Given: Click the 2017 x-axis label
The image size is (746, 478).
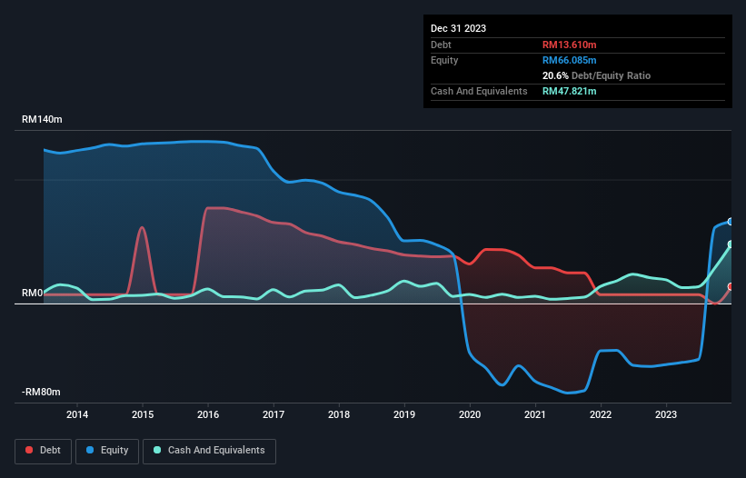Looking at the screenshot, I should (274, 414).
